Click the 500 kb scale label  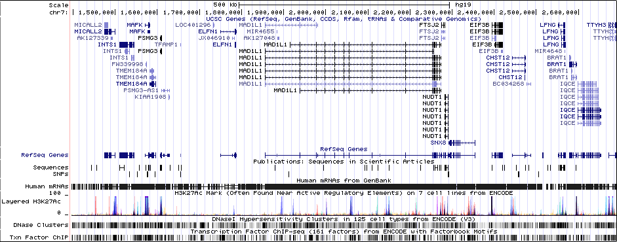(226, 5)
